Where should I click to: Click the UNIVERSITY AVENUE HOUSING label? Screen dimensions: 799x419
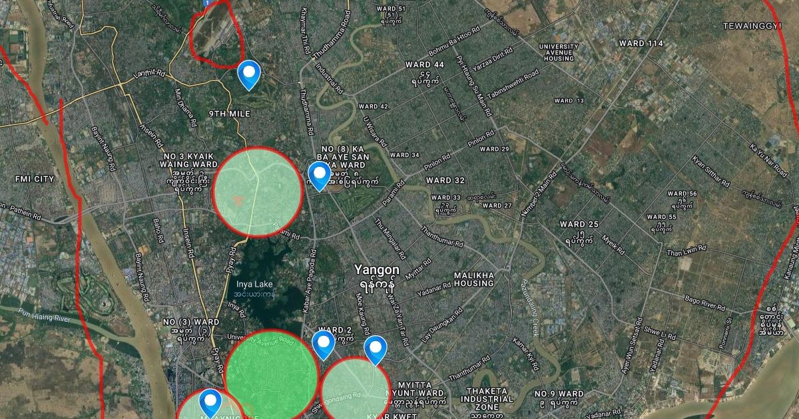[x=559, y=53]
